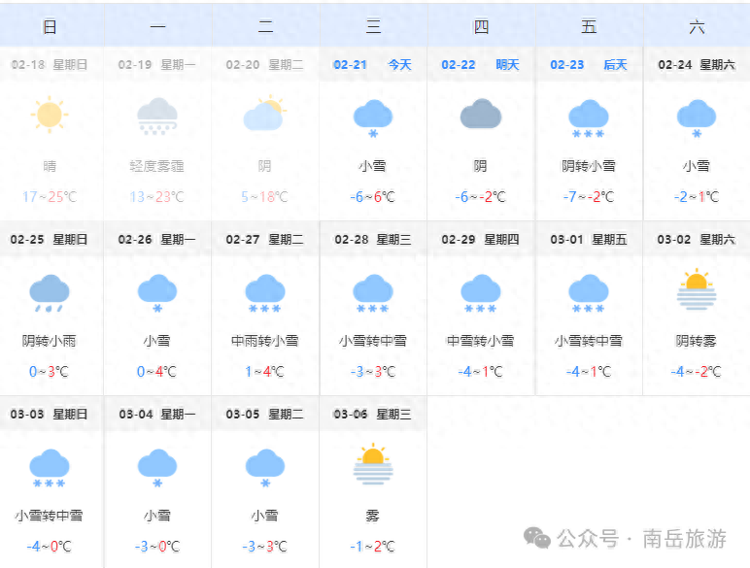The width and height of the screenshot is (750, 568).
Task: Select the 四 weekday column header
Action: pyautogui.click(x=482, y=26)
